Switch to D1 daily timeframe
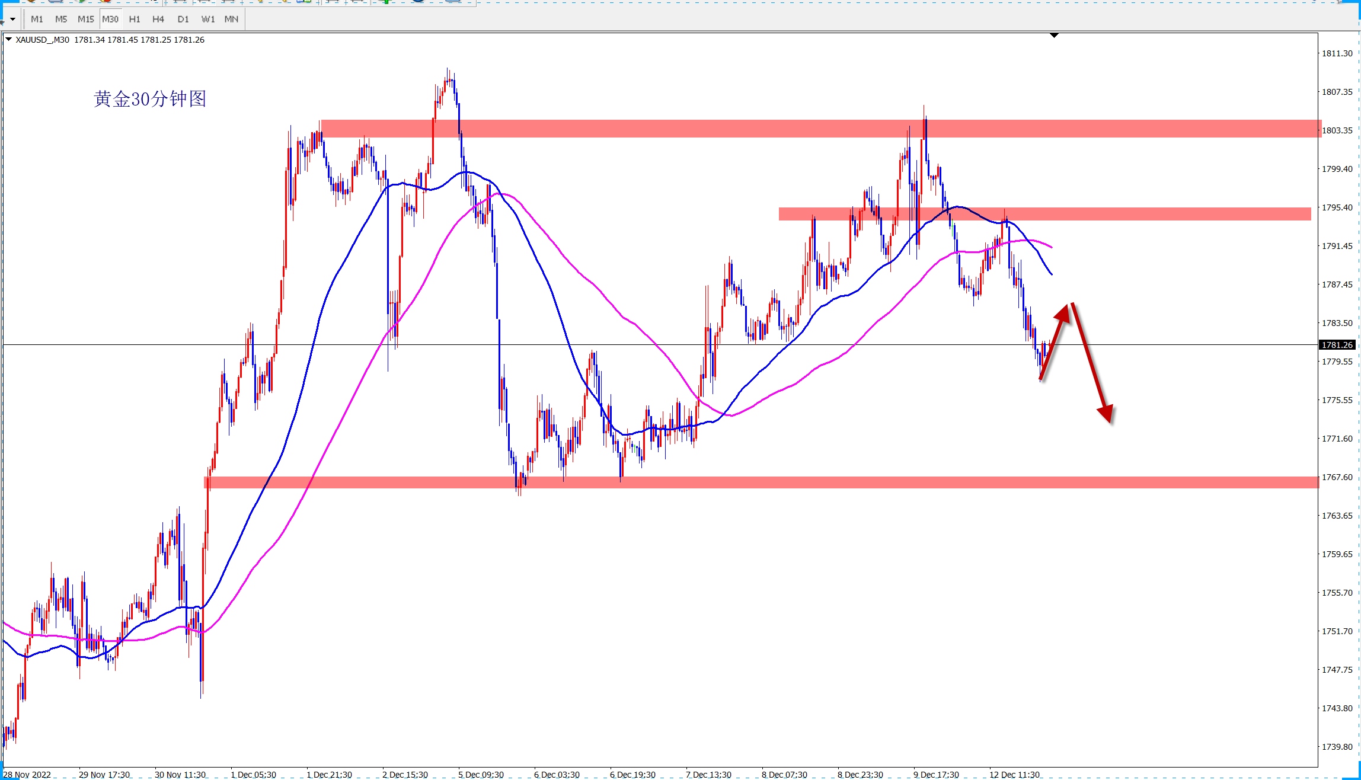 (x=183, y=19)
